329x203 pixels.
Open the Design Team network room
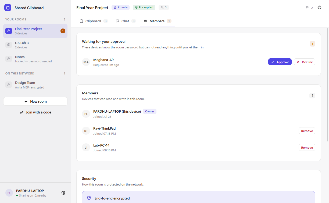35,85
